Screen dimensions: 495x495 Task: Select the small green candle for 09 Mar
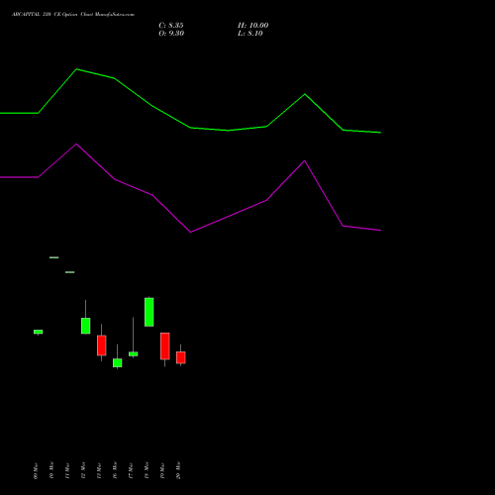[39, 332]
